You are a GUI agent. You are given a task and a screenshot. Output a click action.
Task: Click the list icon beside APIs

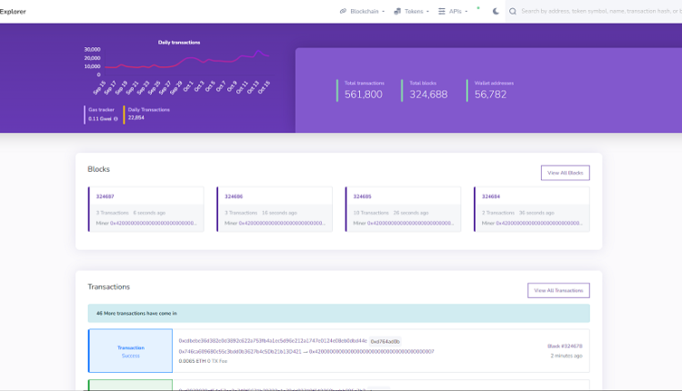(x=442, y=12)
